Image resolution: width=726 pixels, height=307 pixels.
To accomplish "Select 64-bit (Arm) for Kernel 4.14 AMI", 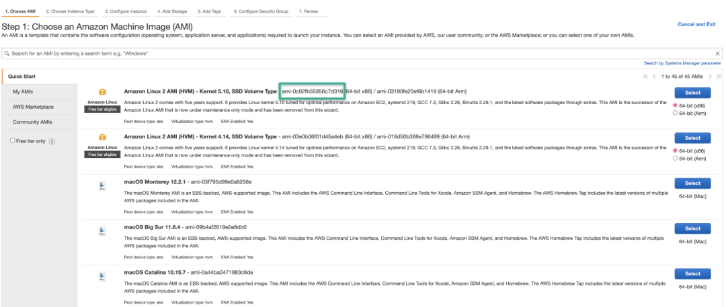I will click(675, 158).
